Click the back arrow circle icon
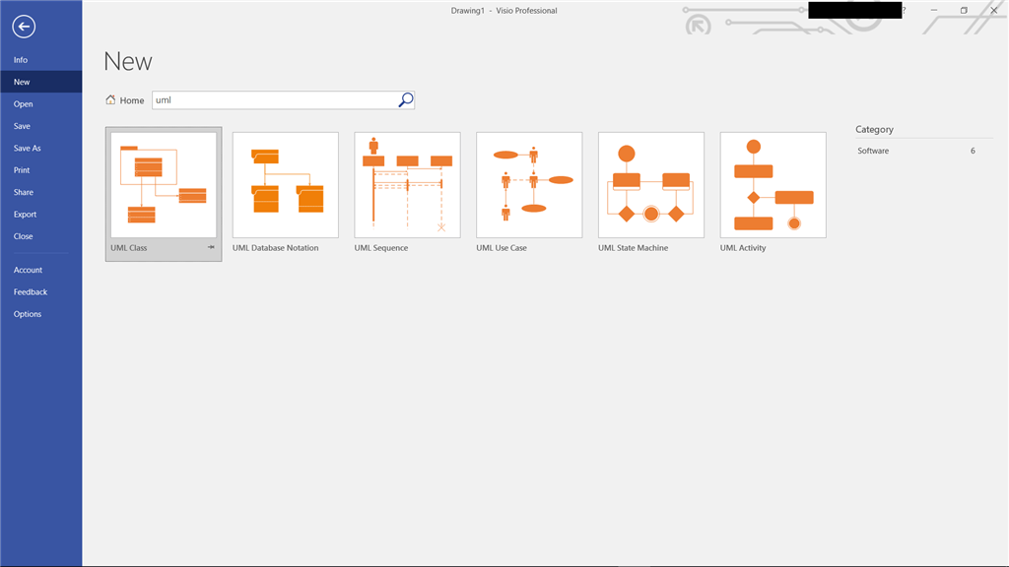 pyautogui.click(x=24, y=27)
